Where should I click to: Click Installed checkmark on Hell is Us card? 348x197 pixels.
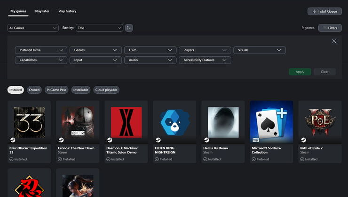coord(205,159)
